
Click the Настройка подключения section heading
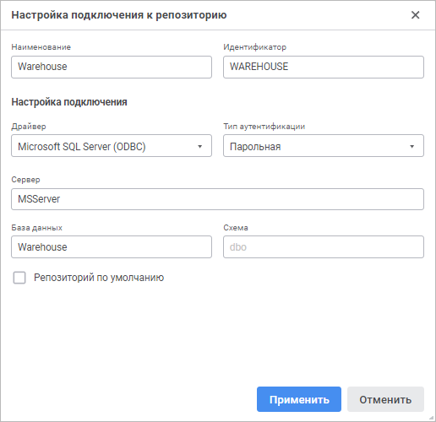(69, 102)
